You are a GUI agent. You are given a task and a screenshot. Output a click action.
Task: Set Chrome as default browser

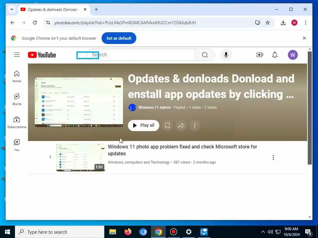click(x=119, y=38)
